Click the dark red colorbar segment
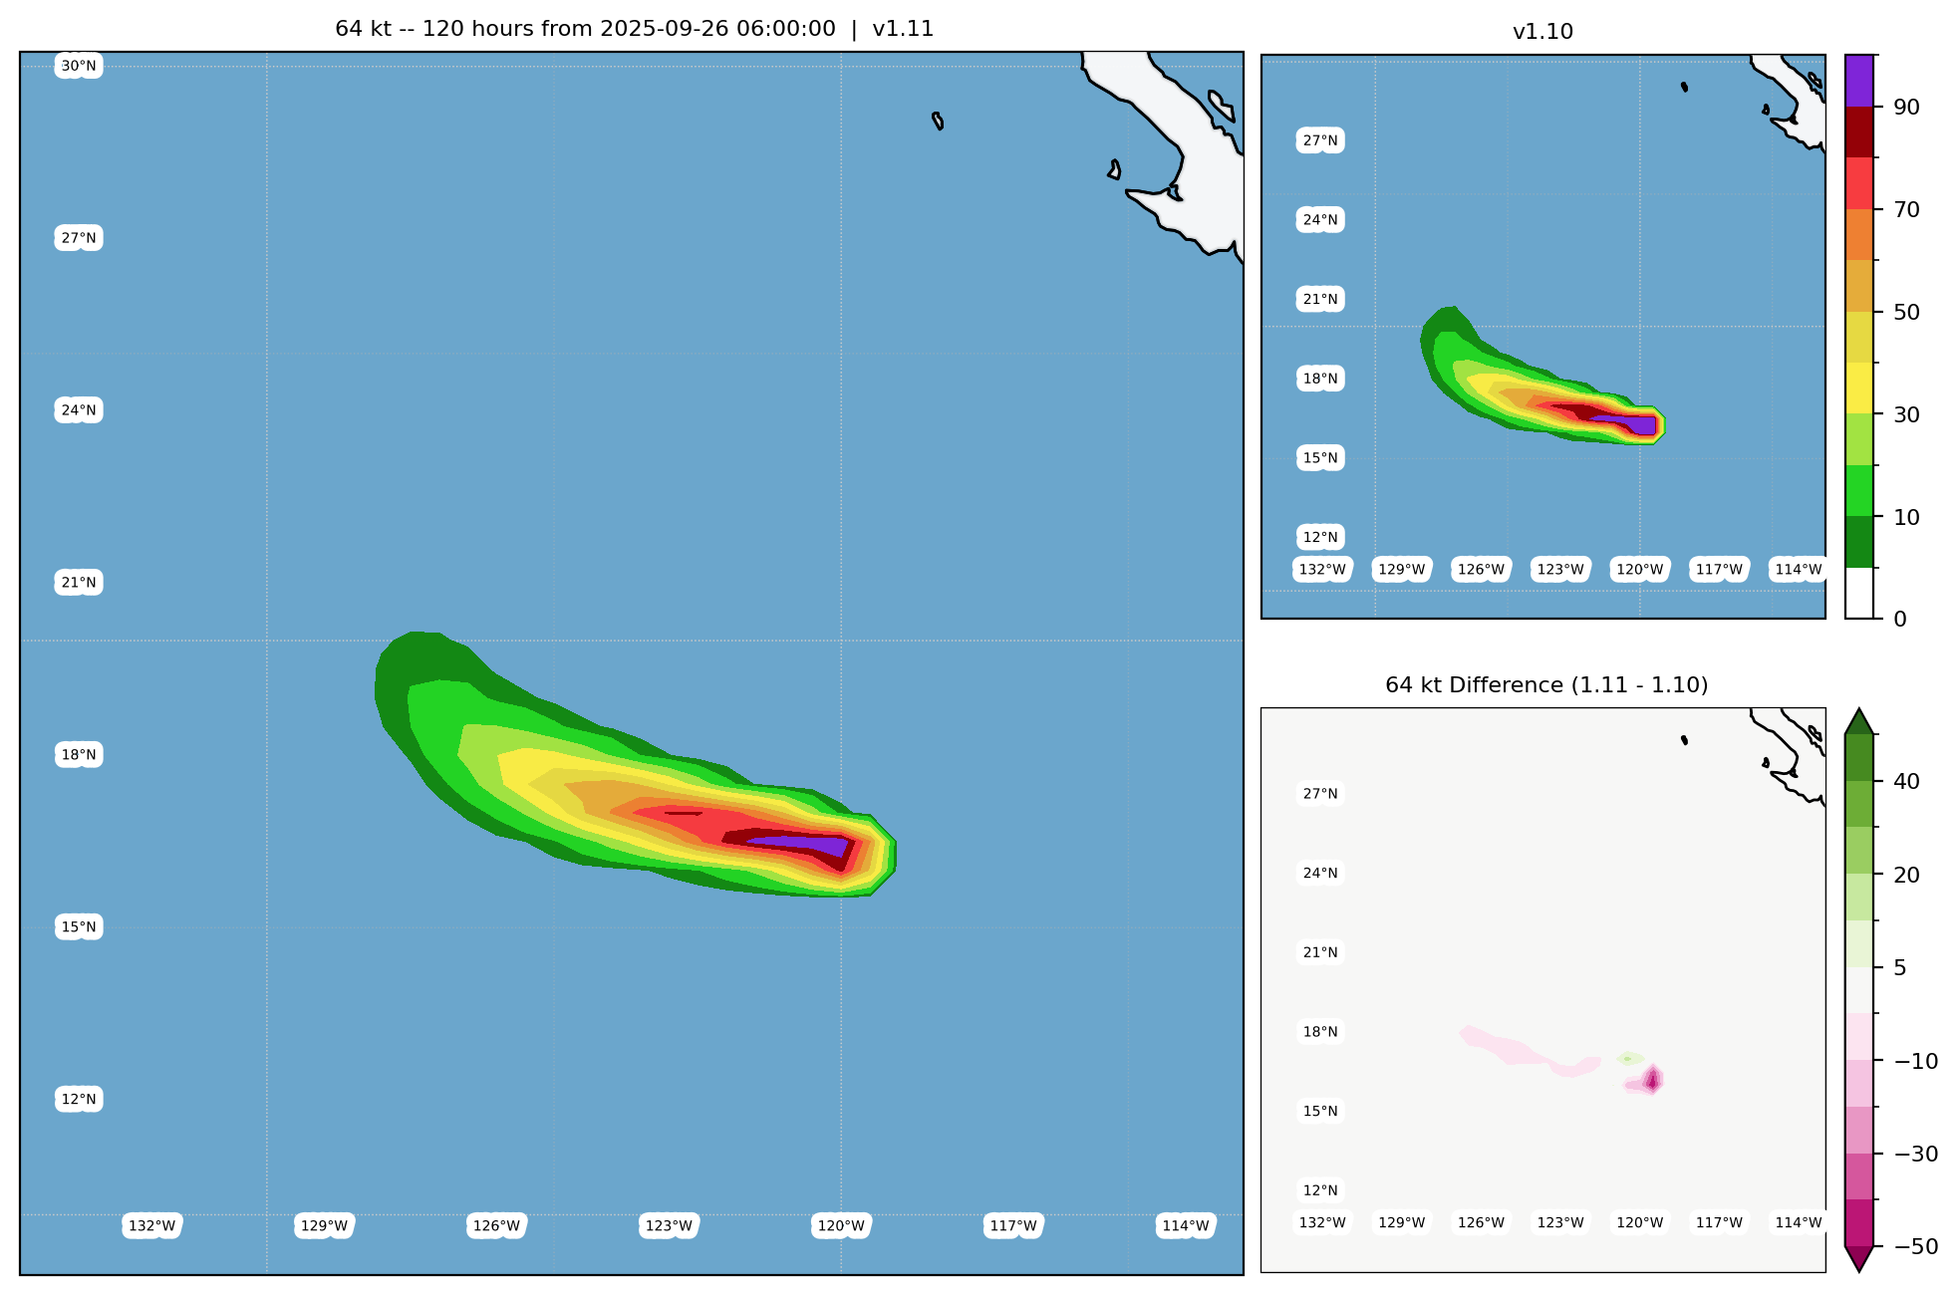 1859,131
